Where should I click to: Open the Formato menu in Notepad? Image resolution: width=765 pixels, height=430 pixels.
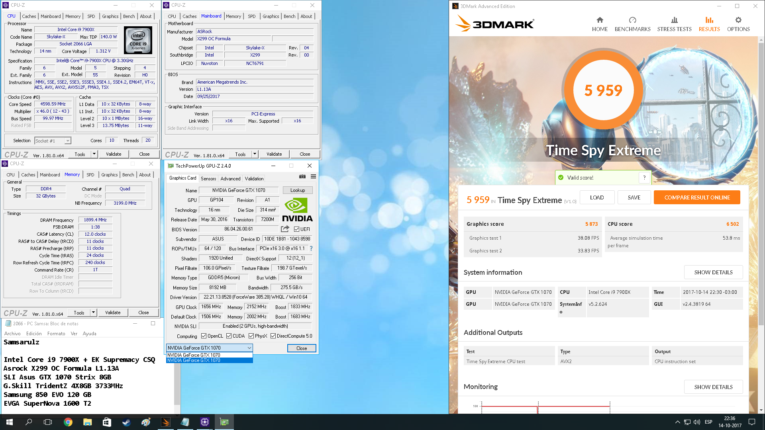[56, 334]
